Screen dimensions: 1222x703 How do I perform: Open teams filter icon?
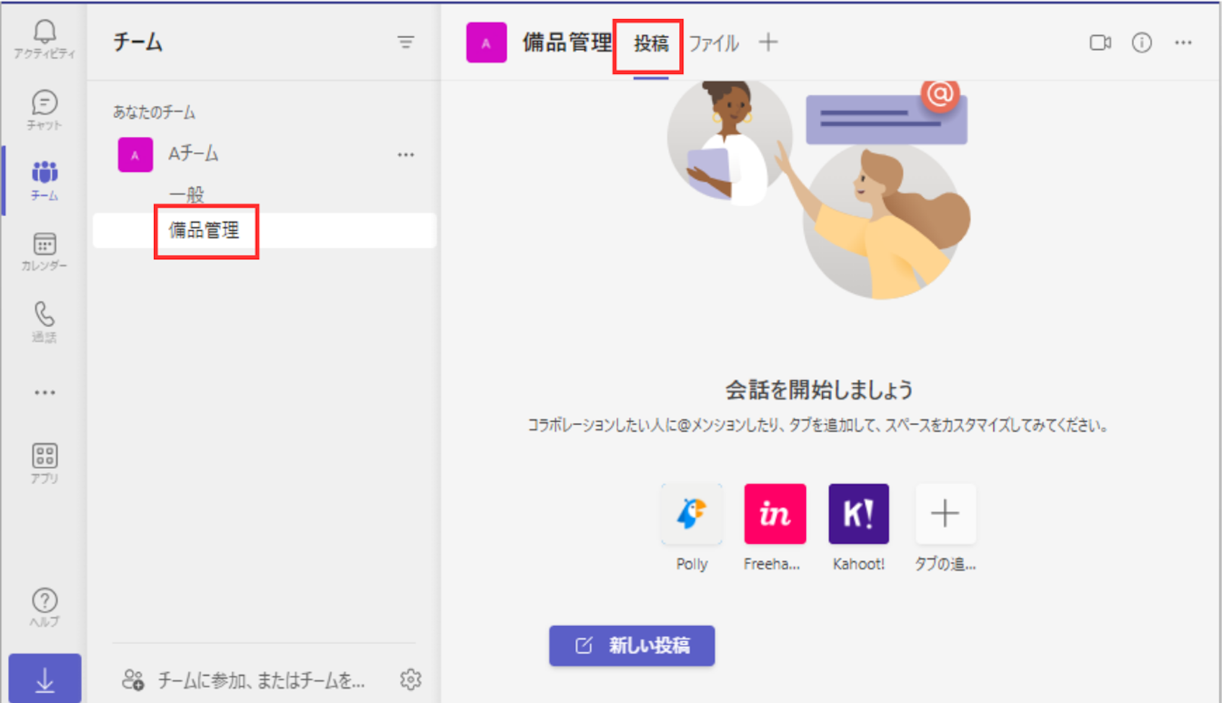(406, 42)
